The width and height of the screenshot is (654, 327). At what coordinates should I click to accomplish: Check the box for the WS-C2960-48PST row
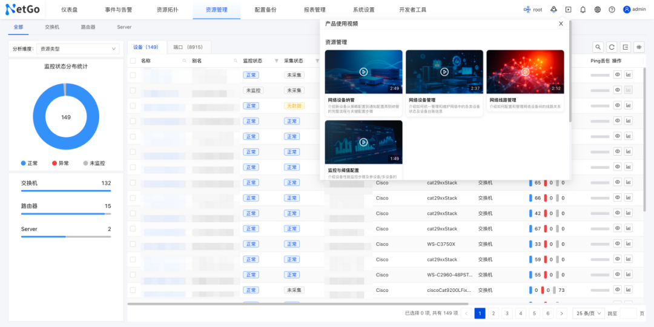133,275
